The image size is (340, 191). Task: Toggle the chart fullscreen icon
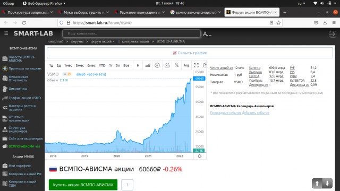[197, 65]
